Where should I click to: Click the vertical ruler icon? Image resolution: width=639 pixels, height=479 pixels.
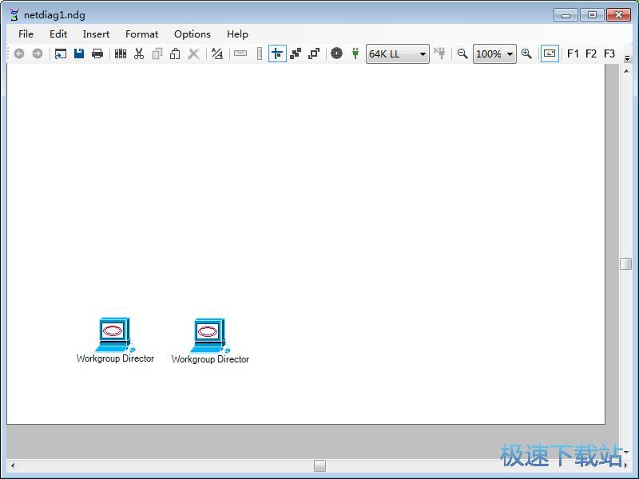click(259, 53)
